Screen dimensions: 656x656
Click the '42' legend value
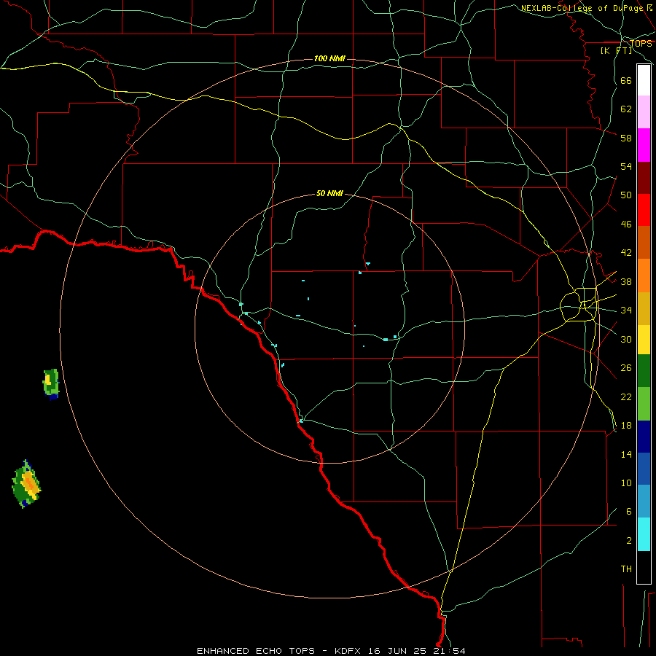(626, 252)
